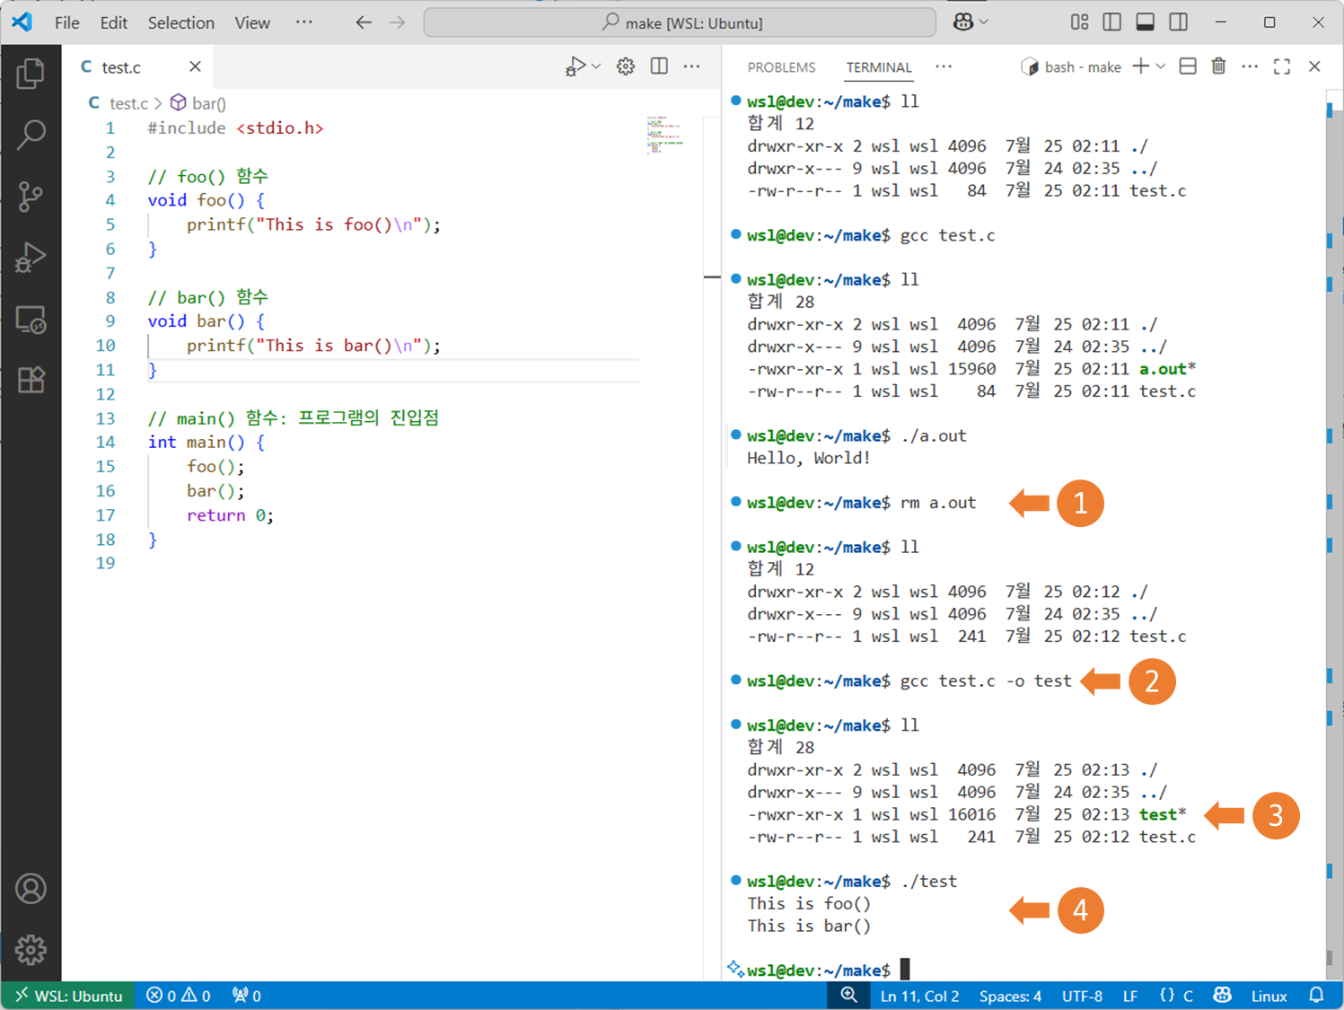Maximize the terminal panel size

[x=1282, y=66]
